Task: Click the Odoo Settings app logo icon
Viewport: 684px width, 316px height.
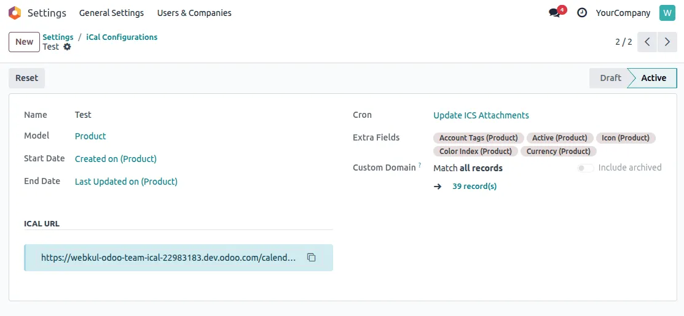Action: (x=14, y=13)
